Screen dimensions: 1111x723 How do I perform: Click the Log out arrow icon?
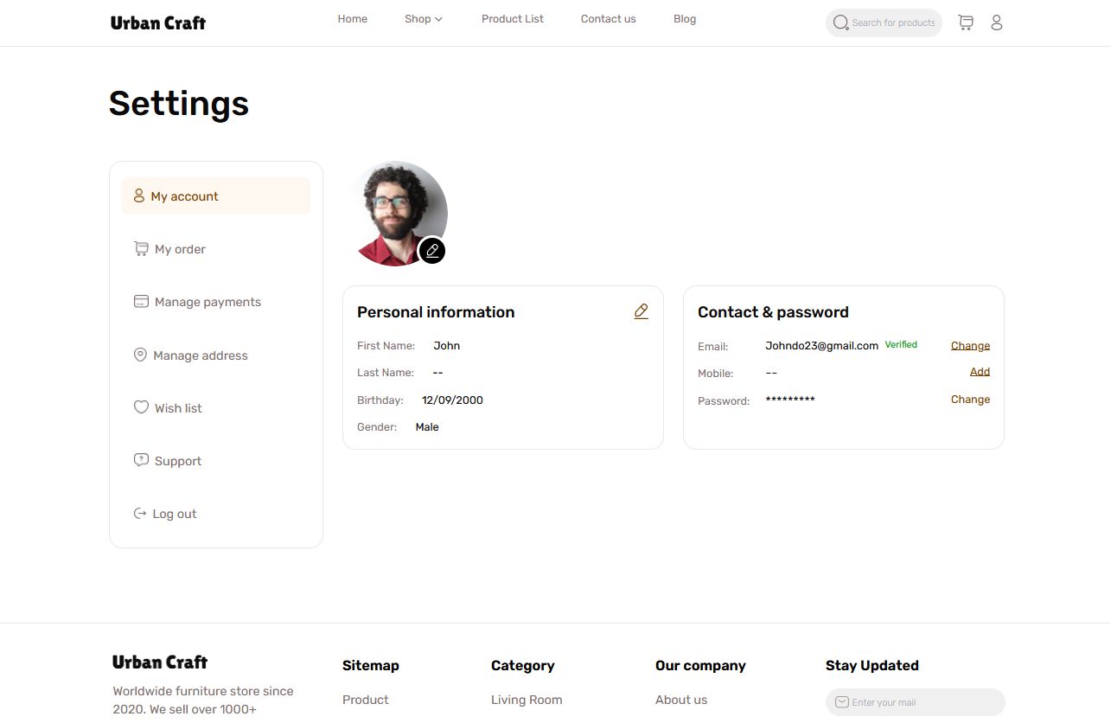[x=140, y=514]
